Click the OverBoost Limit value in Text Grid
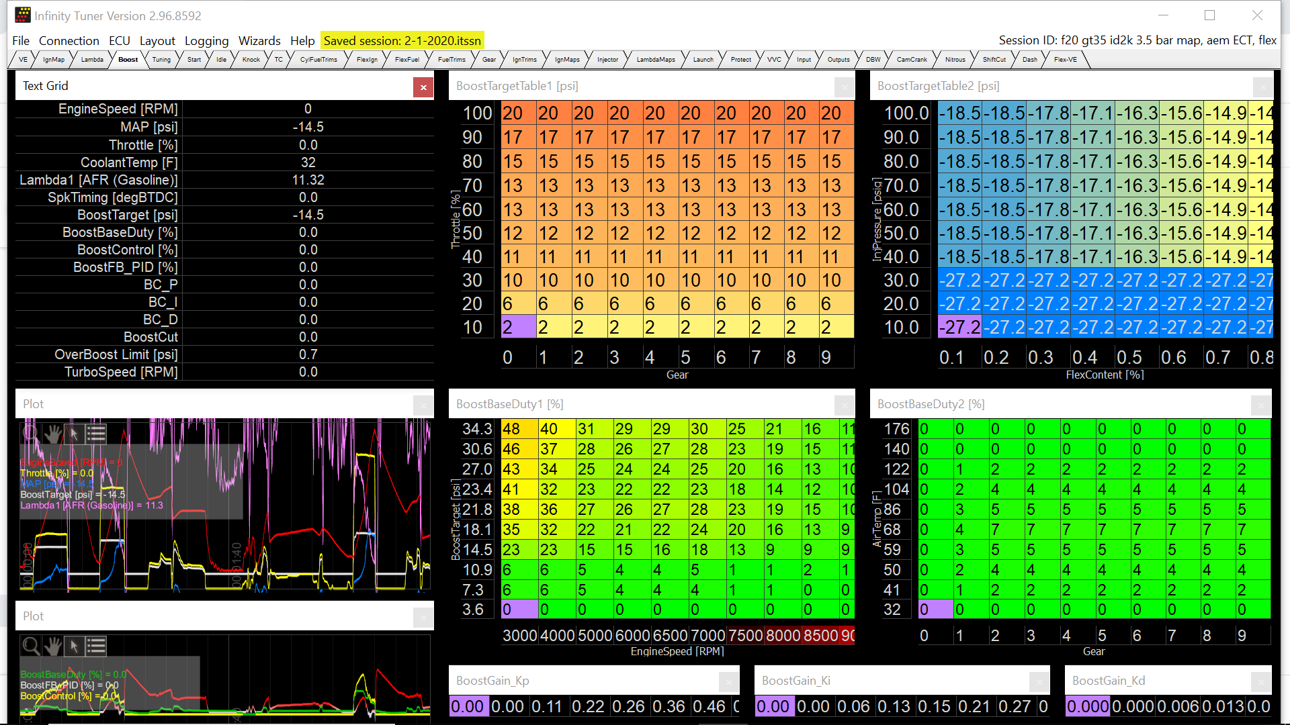 (x=308, y=354)
